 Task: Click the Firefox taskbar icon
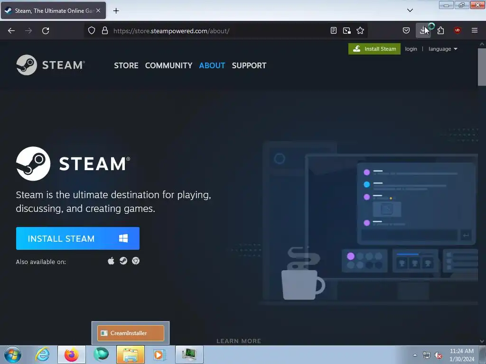click(x=72, y=355)
